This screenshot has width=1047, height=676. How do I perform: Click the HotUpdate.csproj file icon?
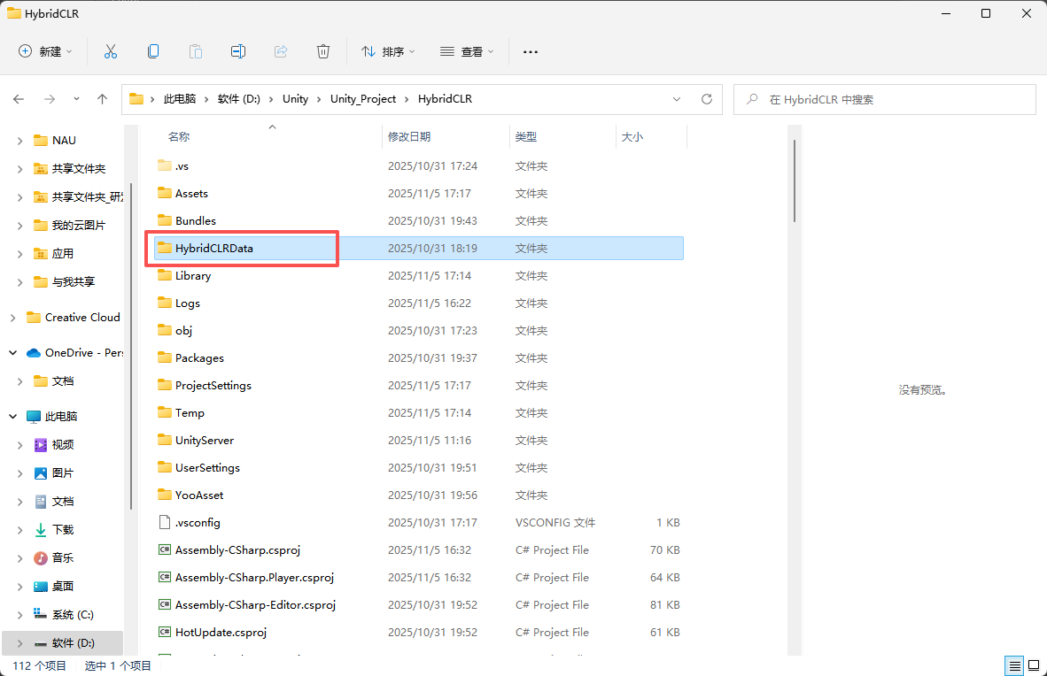pyautogui.click(x=164, y=632)
